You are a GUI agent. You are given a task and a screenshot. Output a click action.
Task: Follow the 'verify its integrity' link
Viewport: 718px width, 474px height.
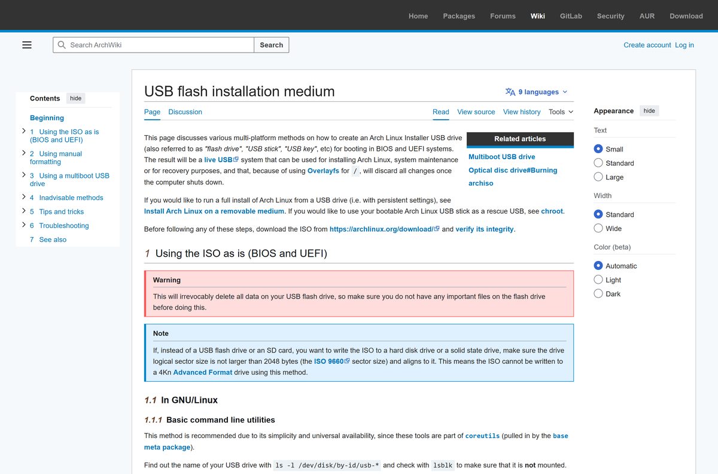click(x=484, y=229)
